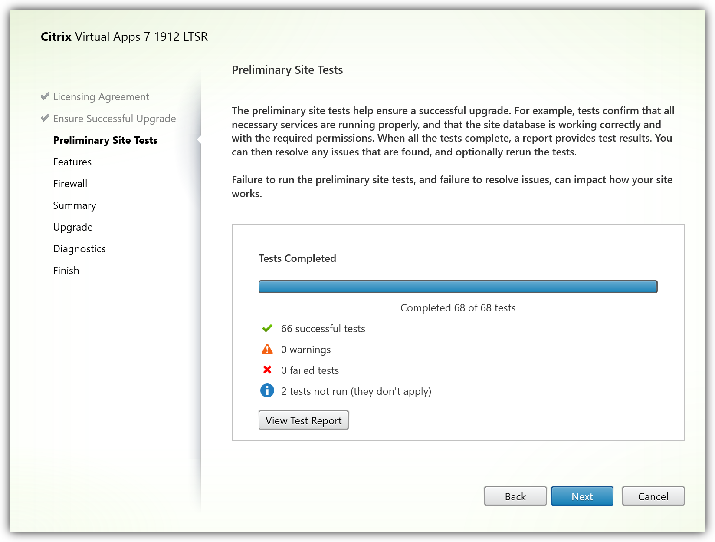Viewport: 715px width, 542px height.
Task: Click the blue tests progress bar
Action: [x=458, y=287]
